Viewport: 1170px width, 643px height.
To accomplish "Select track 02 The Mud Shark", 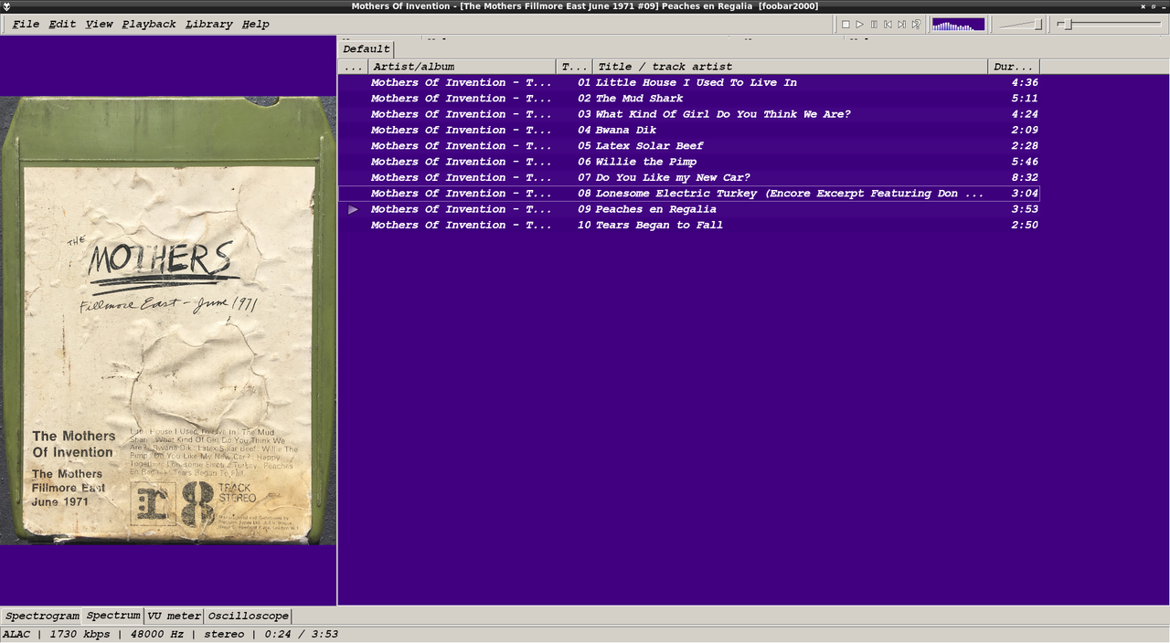I will click(689, 99).
